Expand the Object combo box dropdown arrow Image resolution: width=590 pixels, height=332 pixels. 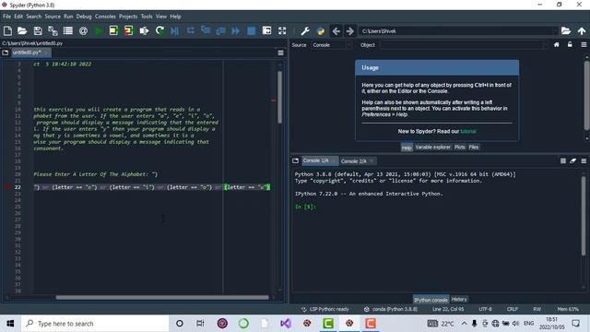click(x=545, y=45)
